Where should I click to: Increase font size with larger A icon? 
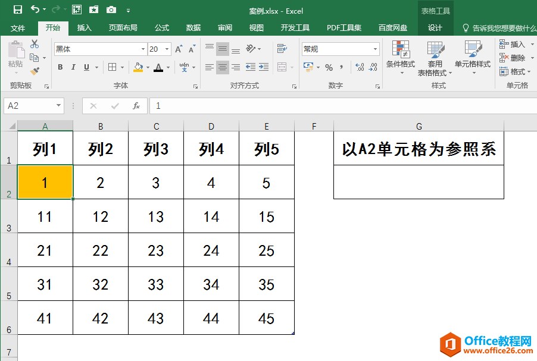coord(179,49)
